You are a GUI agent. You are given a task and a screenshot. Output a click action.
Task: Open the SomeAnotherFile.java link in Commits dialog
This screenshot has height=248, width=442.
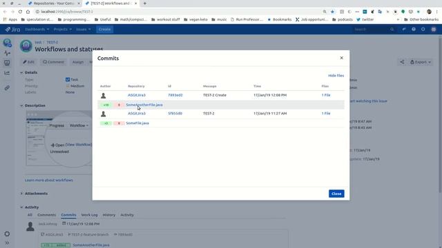tap(144, 105)
